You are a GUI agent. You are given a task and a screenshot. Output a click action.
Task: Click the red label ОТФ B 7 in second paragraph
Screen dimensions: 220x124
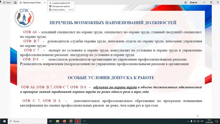pyautogui.click(x=31, y=41)
